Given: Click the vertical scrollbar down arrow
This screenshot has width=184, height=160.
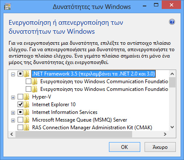Looking at the screenshot, I should pos(172,127).
